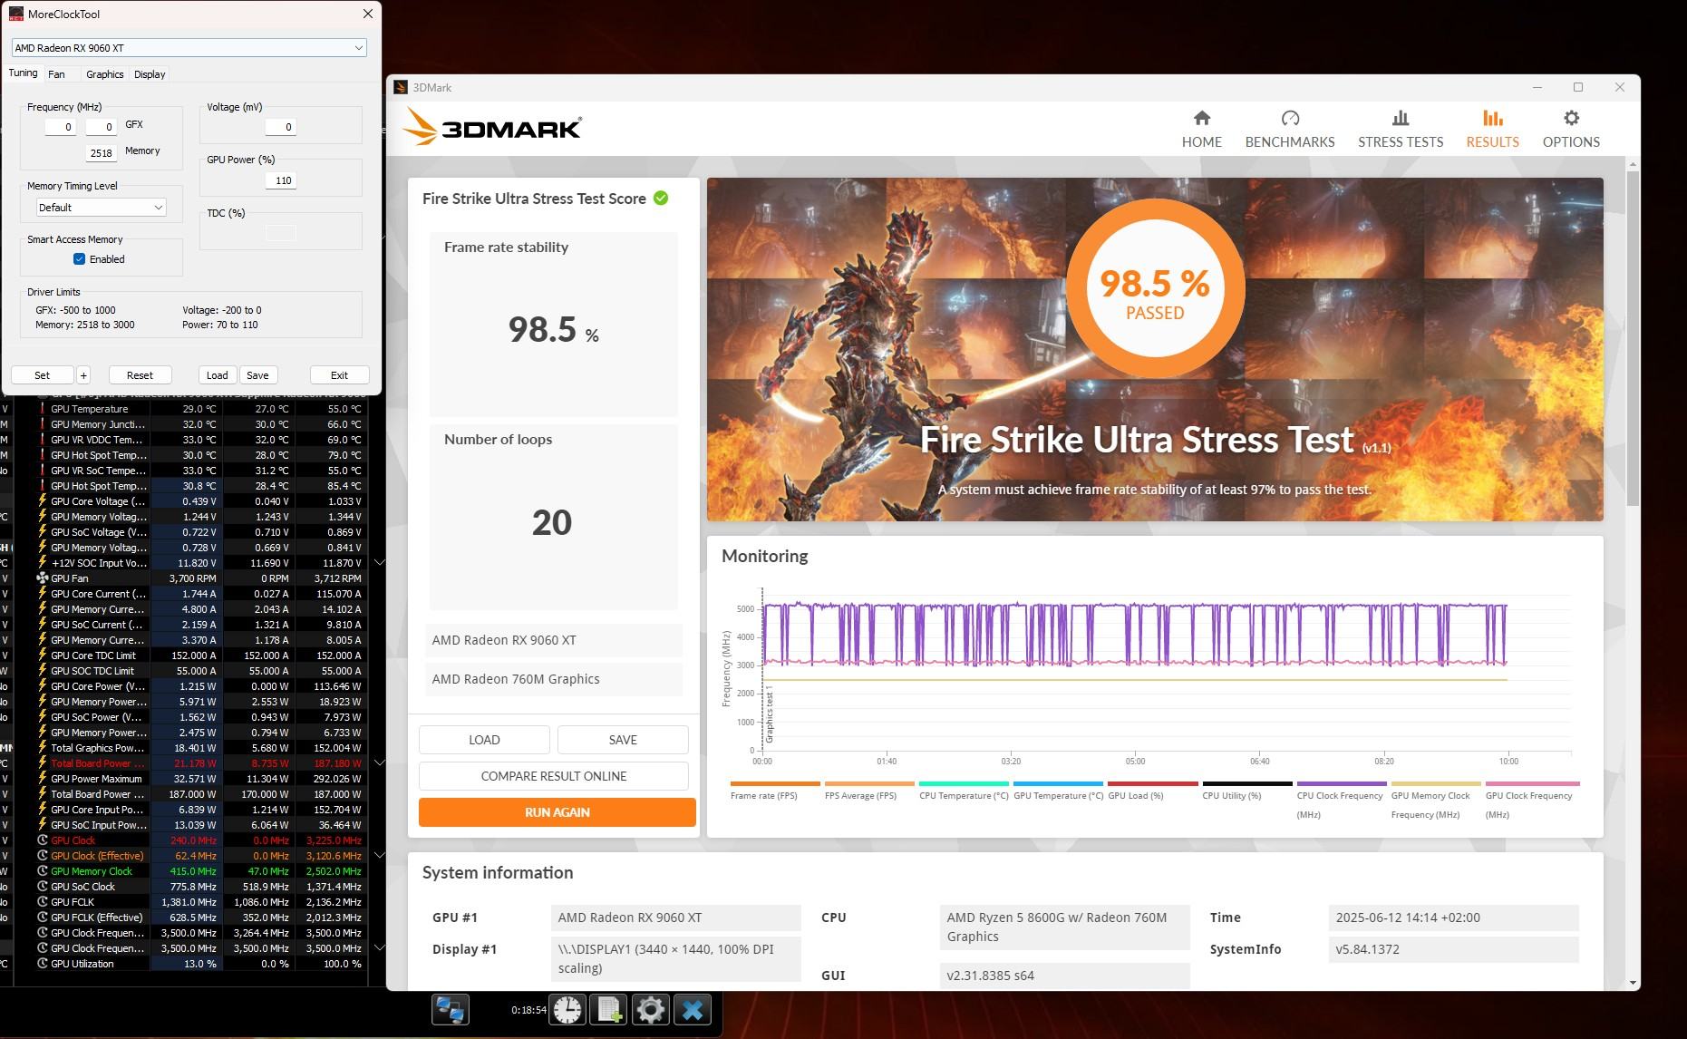1687x1039 pixels.
Task: Open HWiNFO sensor settings gear
Action: (650, 1009)
